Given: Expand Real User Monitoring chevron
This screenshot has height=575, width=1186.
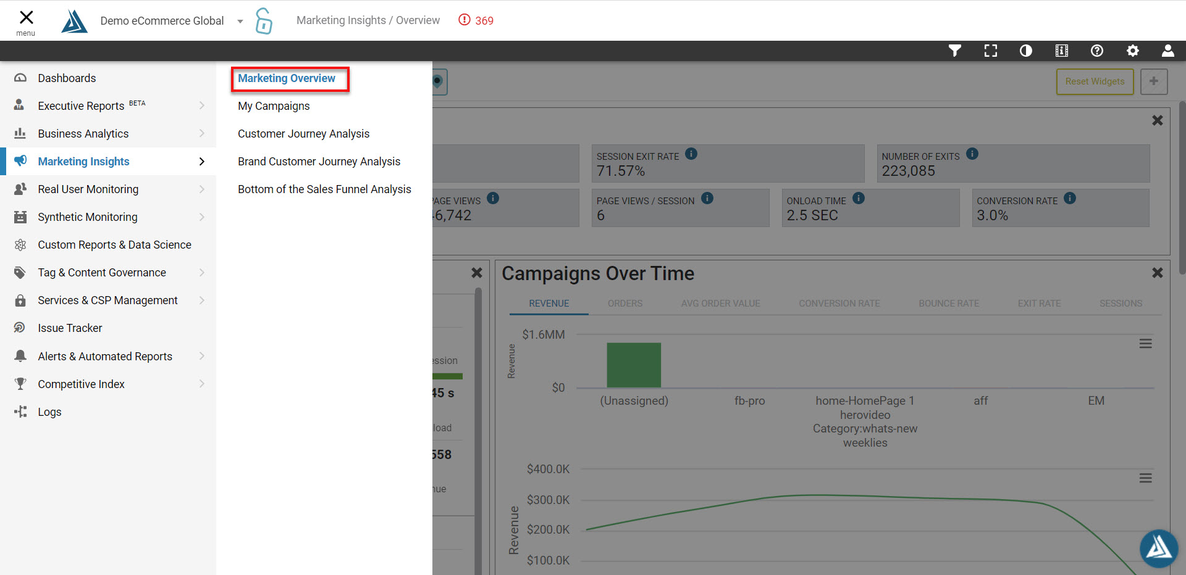Looking at the screenshot, I should (x=202, y=189).
